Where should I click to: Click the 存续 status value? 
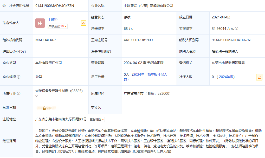(127, 17)
